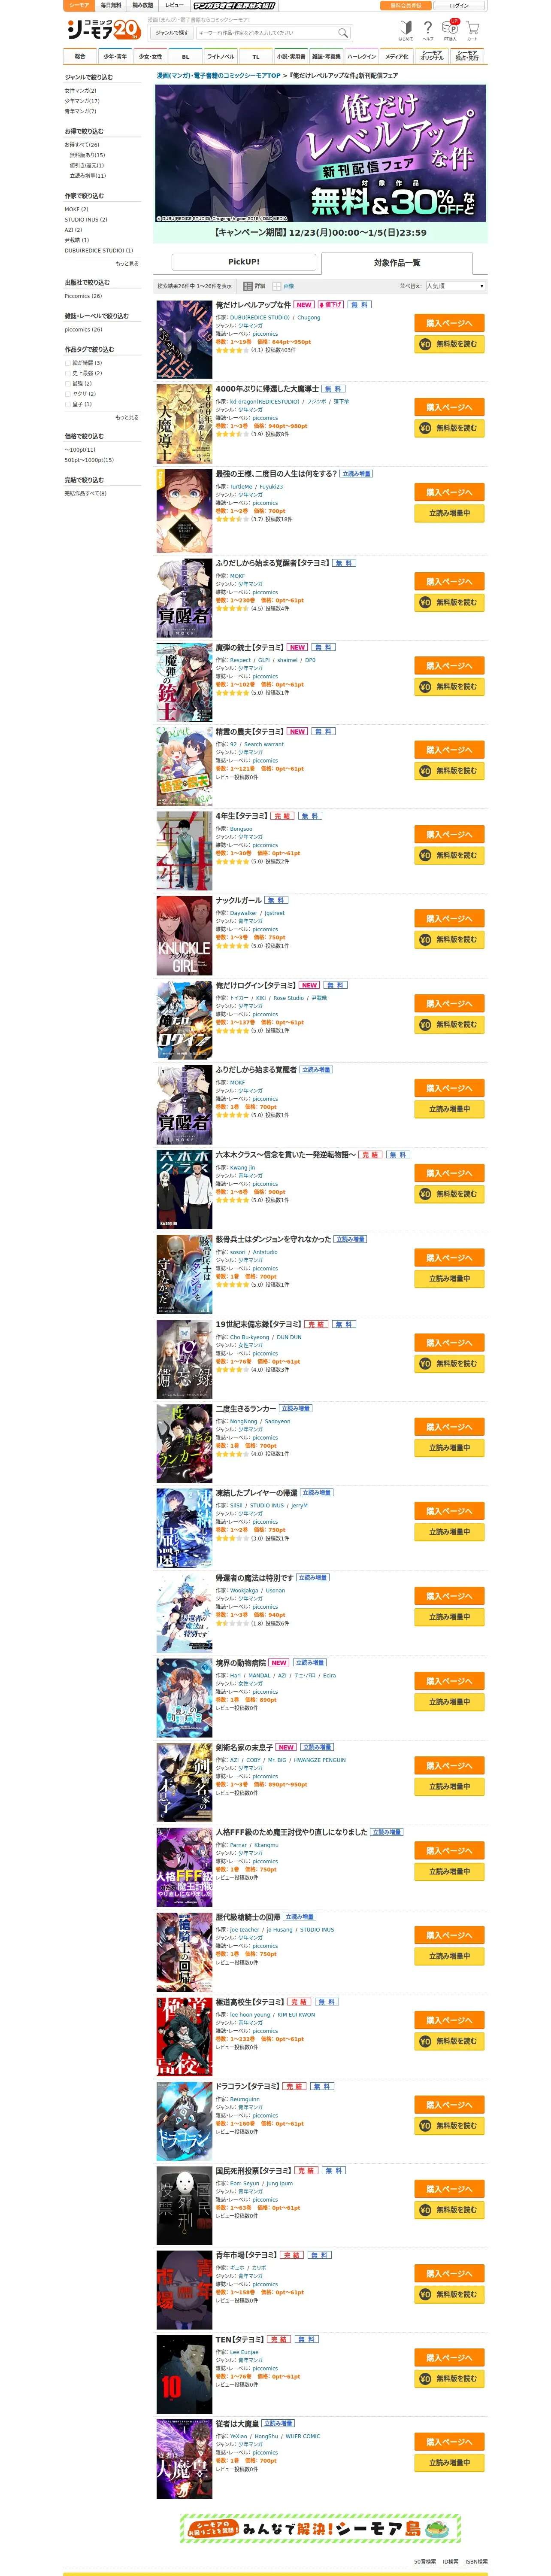The width and height of the screenshot is (551, 2576).
Task: Switch to the PickUP! tab
Action: pos(244,262)
